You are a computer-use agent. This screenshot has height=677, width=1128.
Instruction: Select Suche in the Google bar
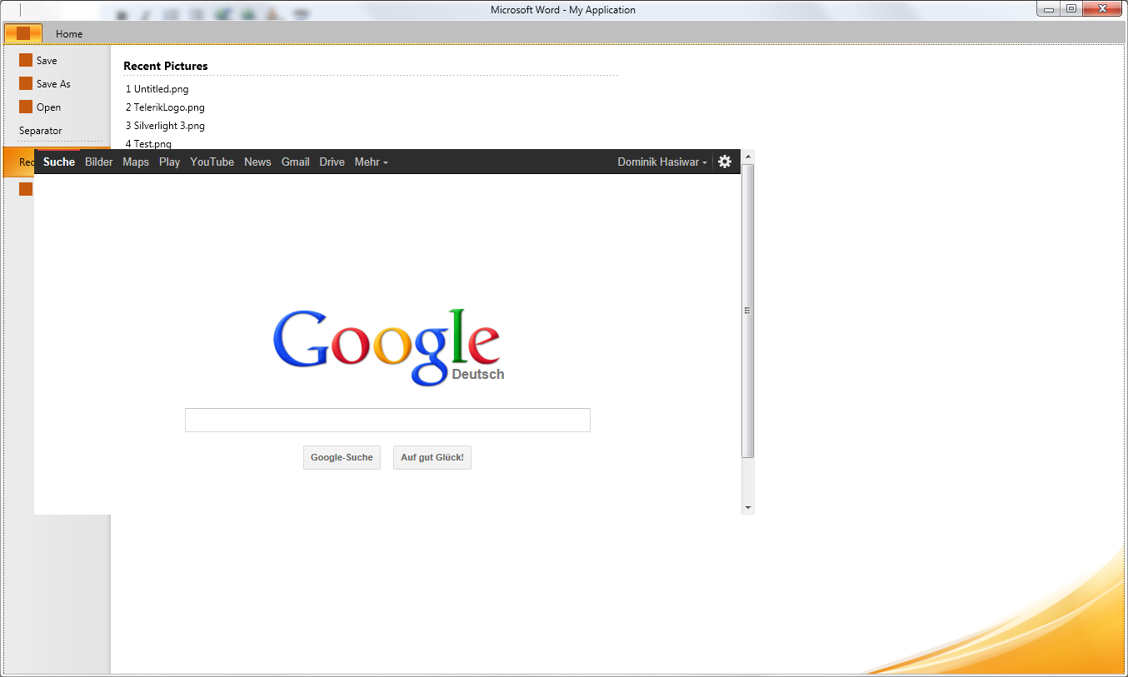pyautogui.click(x=59, y=162)
